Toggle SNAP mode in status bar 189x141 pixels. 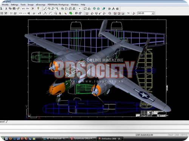click(171, 135)
